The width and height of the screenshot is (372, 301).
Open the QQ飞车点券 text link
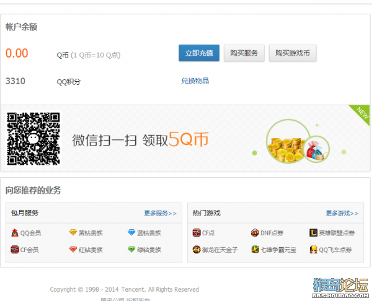[x=335, y=250]
